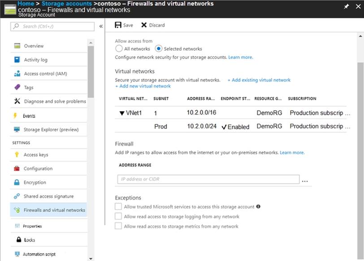Click the Shared access signature link icon

[17, 196]
